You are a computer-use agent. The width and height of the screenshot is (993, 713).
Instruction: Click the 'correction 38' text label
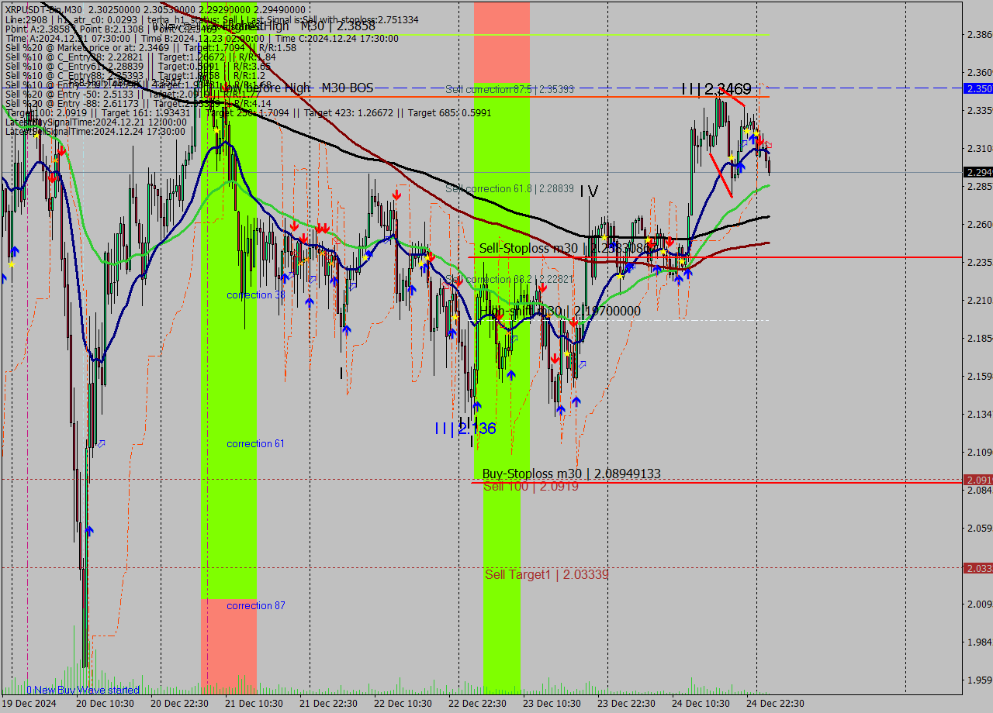(x=255, y=295)
